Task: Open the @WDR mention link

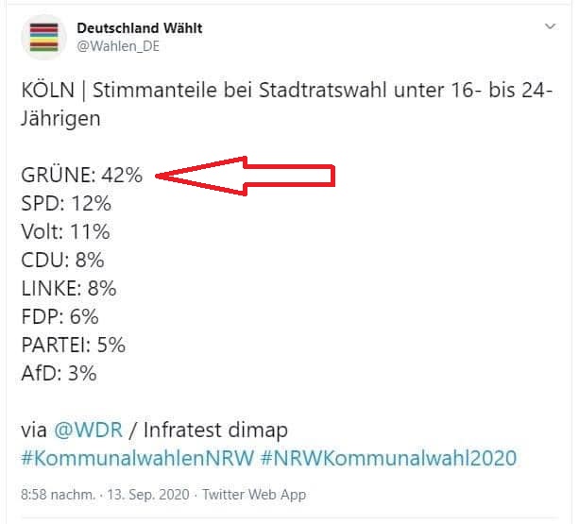Action: tap(88, 430)
